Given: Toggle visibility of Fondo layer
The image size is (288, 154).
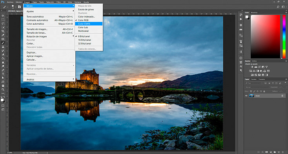Looking at the screenshot, I should click(x=246, y=96).
